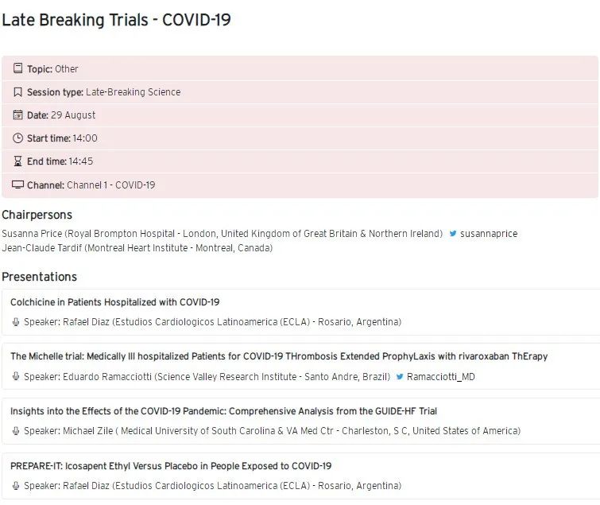Open The Michelle trial presentation title
This screenshot has height=505, width=600.
278,356
